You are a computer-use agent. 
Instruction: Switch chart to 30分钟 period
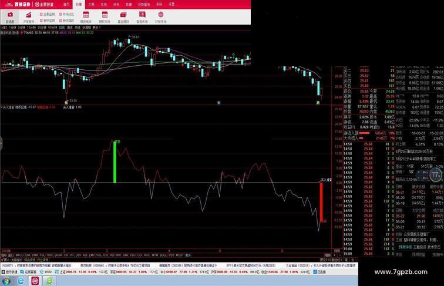pos(42,28)
